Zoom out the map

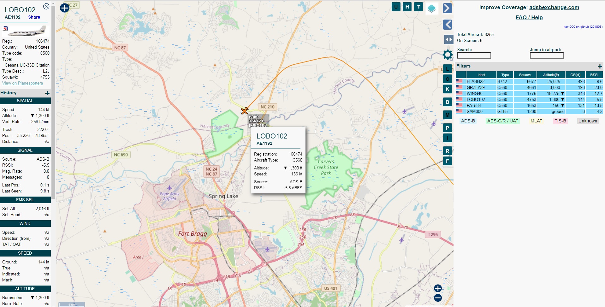(x=438, y=298)
